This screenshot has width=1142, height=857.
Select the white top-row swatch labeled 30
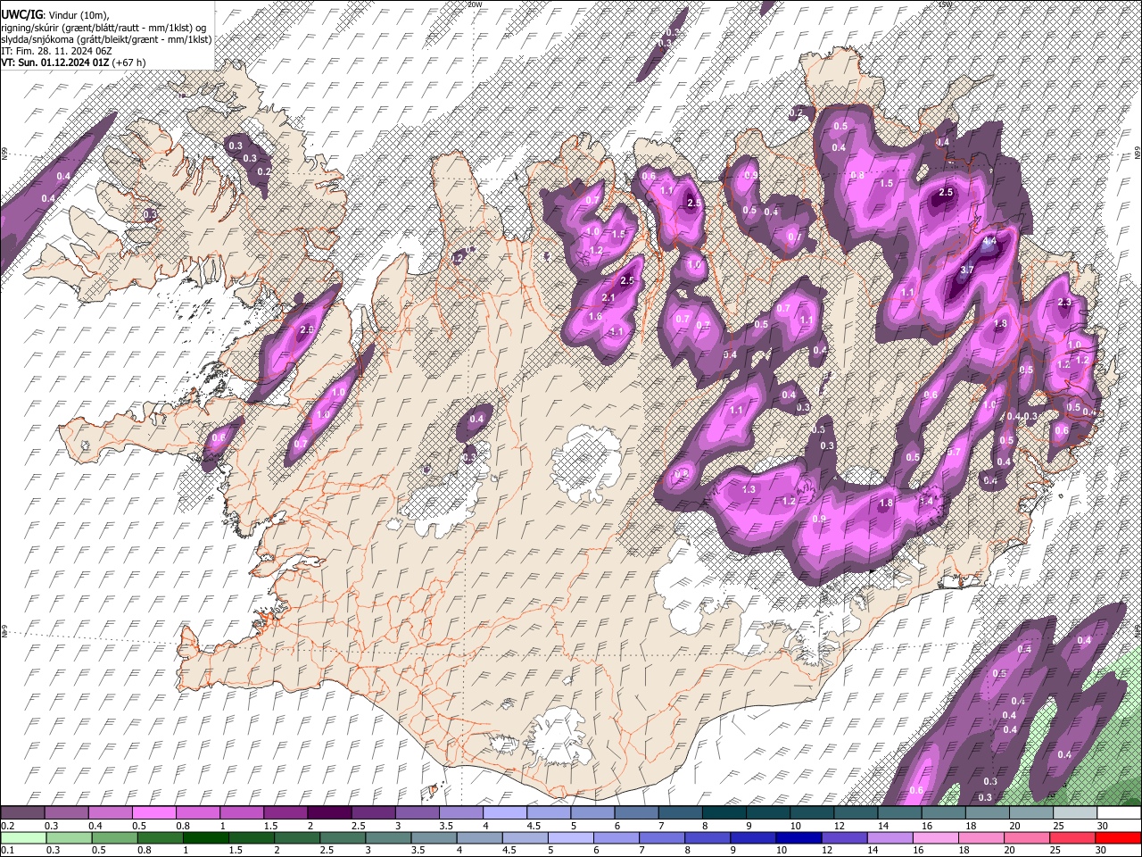point(1119,812)
